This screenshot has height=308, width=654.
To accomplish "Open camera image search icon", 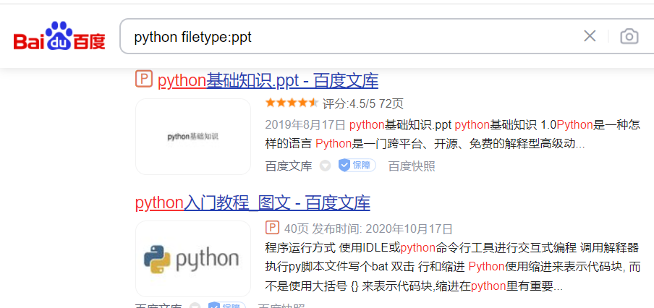I will click(x=629, y=36).
